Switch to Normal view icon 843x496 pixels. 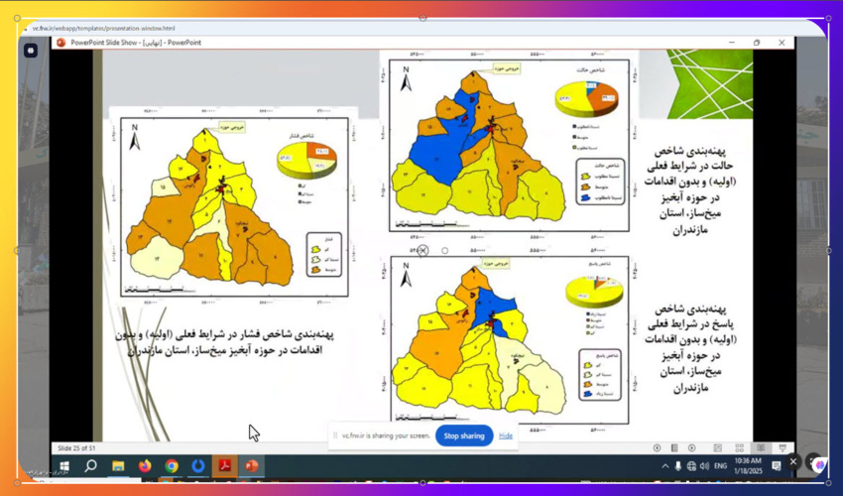tap(718, 447)
